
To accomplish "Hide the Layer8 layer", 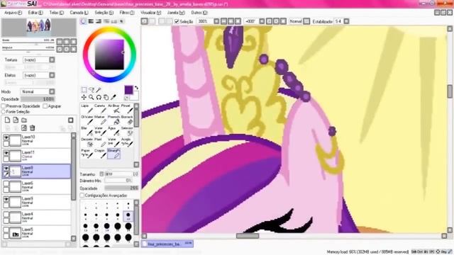I will [6, 169].
